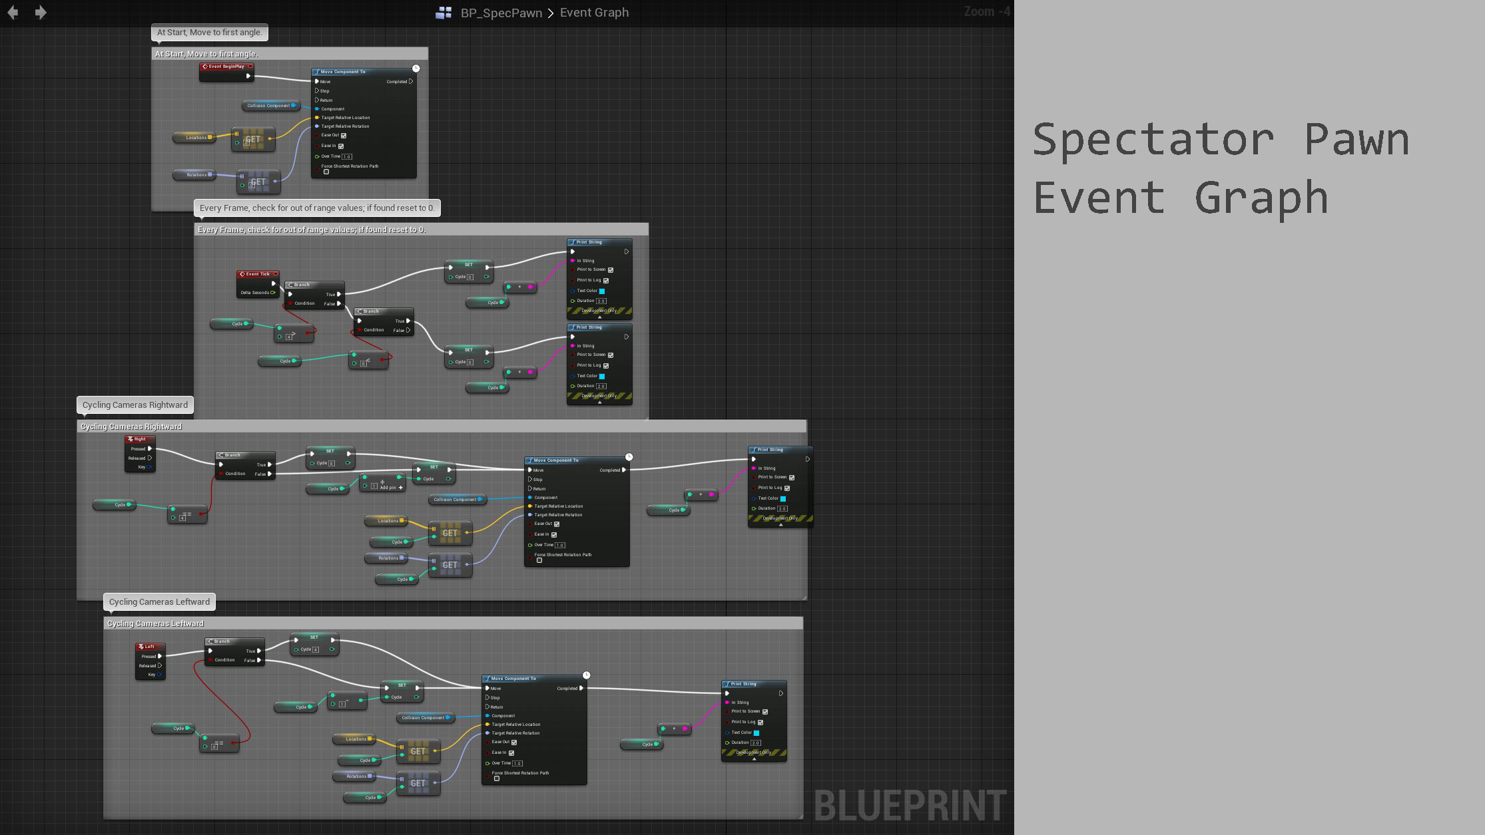Toggle Ease In in the Cycling Cameras Leftward group
The image size is (1485, 835).
[511, 753]
